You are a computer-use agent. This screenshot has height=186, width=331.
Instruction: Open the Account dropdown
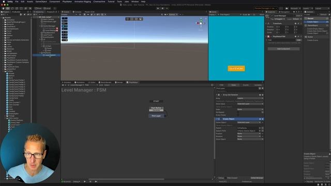[x=295, y=8]
